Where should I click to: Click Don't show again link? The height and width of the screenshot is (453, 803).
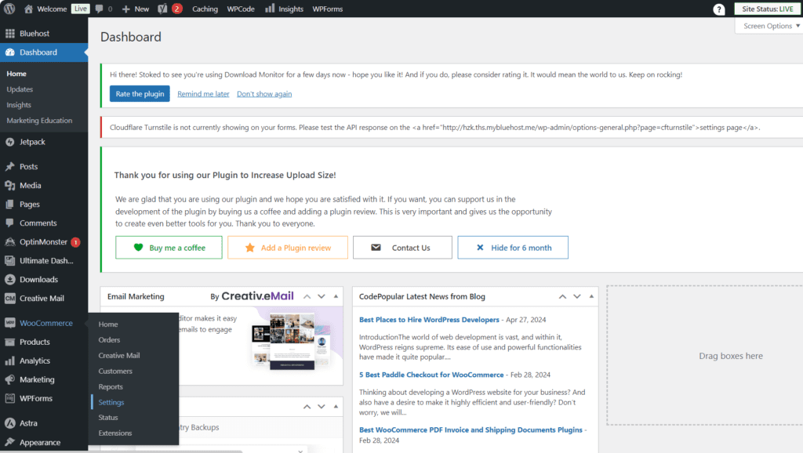264,94
